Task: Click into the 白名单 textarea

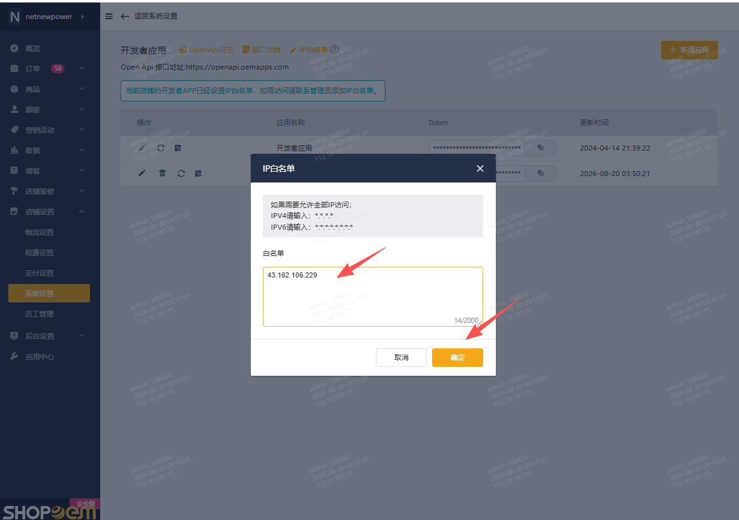Action: (x=373, y=297)
